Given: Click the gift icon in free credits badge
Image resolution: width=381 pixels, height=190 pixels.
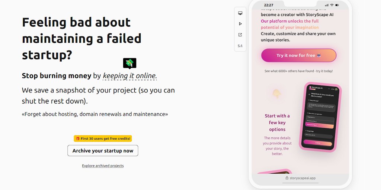Looking at the screenshot, I should 78,138.
